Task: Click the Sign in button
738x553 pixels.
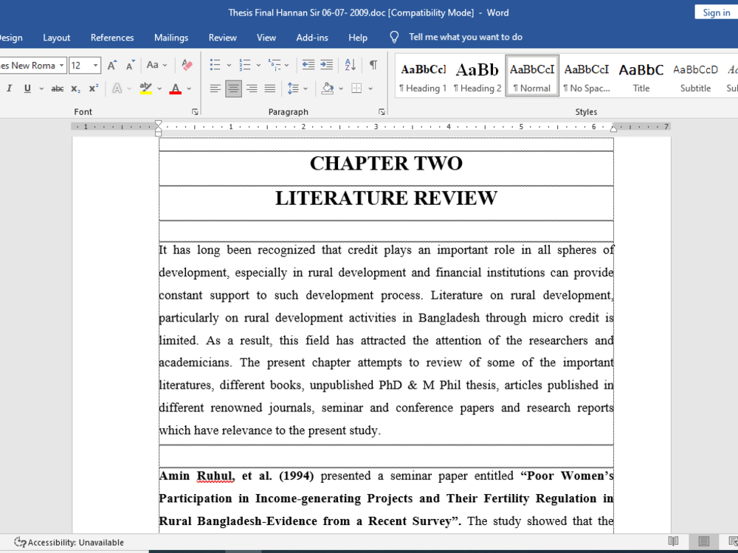Action: pos(716,13)
